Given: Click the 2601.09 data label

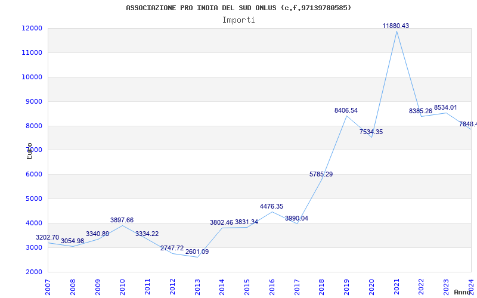Looking at the screenshot, I should pos(197,252).
